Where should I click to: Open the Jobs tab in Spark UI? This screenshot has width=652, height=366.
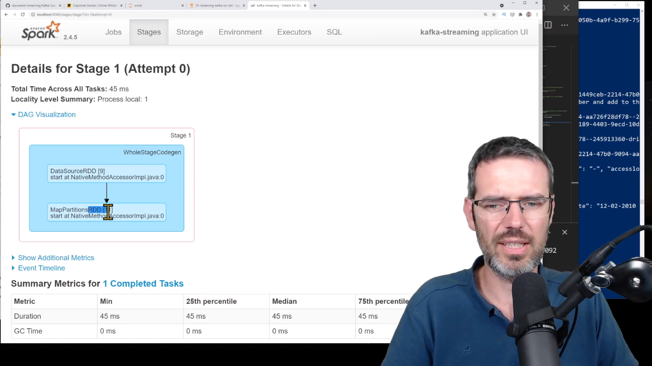pyautogui.click(x=113, y=32)
